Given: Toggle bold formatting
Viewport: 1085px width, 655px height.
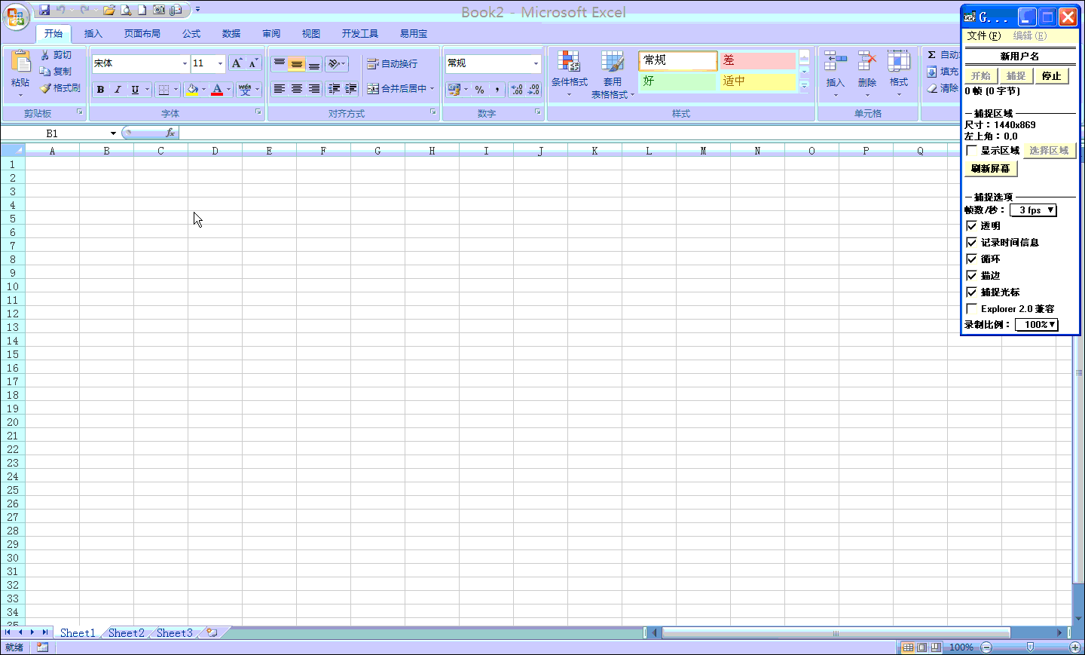Looking at the screenshot, I should coord(100,89).
